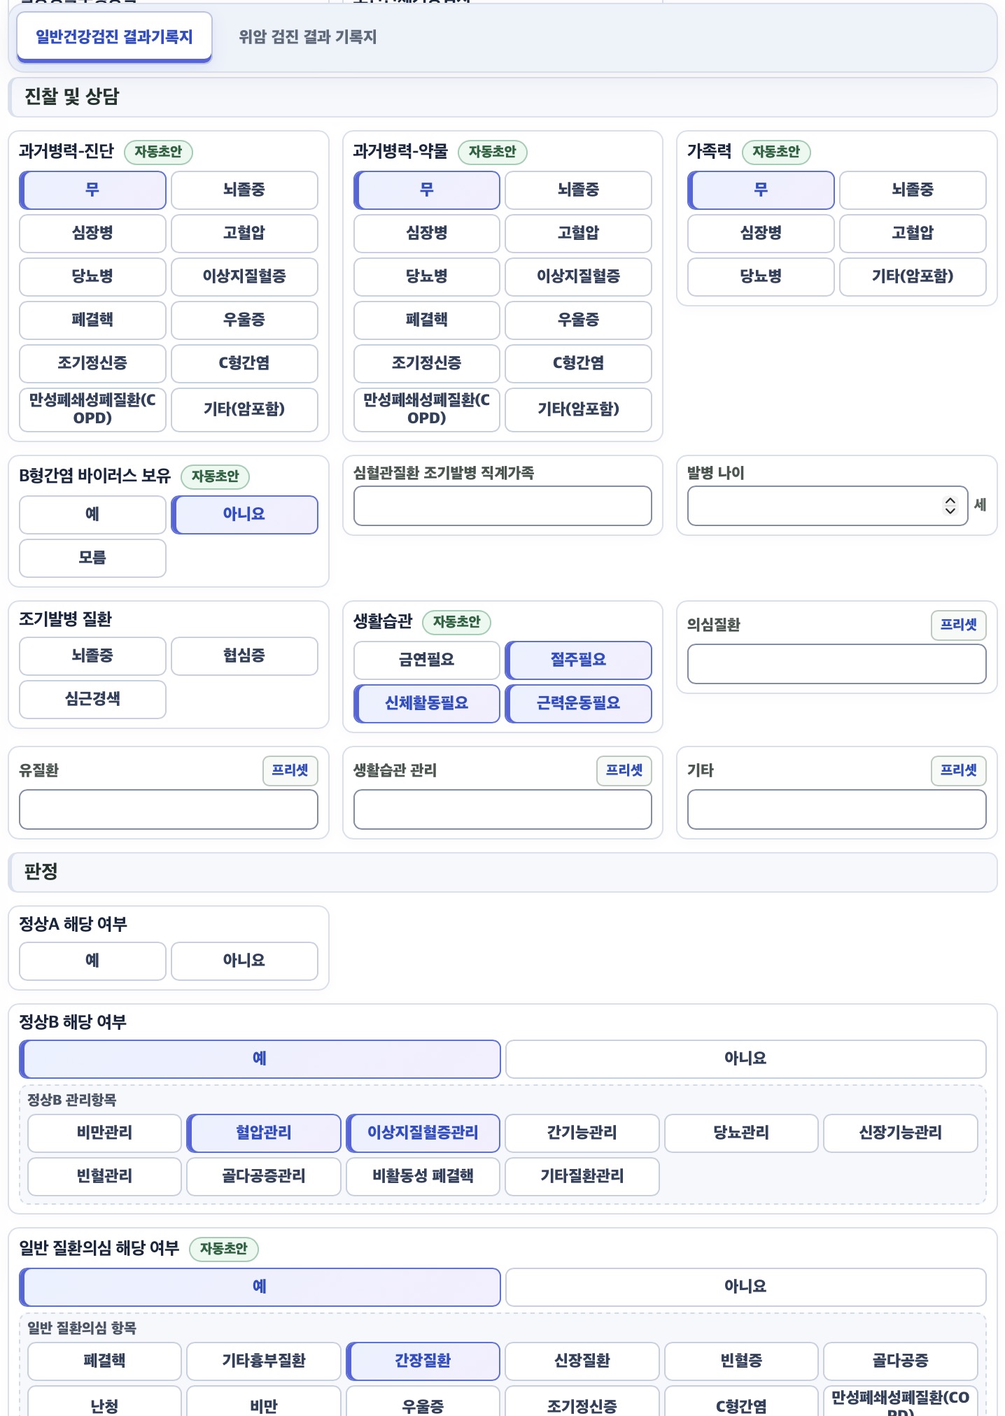Screen dimensions: 1005x1416
Task: Toggle 당뇨관리 in 정상B 관리항목
Action: point(741,1133)
